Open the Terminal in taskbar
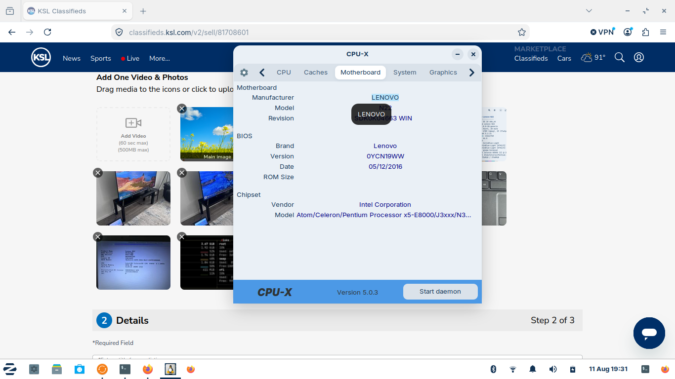The image size is (675, 379). click(125, 369)
